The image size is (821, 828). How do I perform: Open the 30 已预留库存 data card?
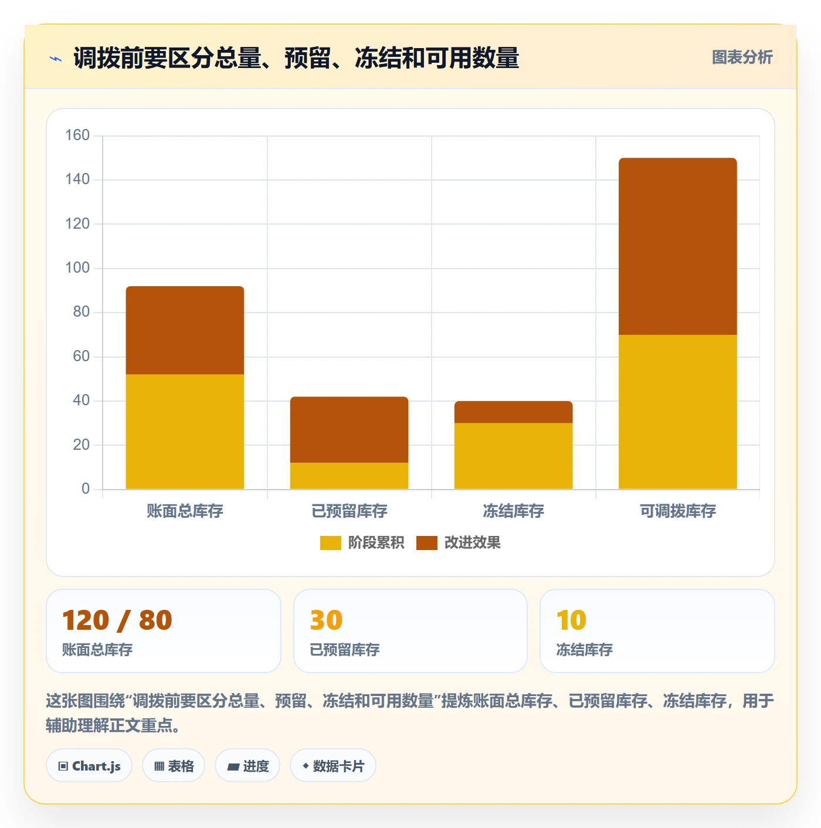410,631
